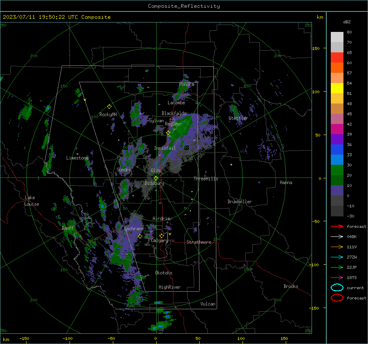Select the 42-45 dBZ pink swatch
Image resolution: width=368 pixels, height=344 pixels.
[337, 119]
